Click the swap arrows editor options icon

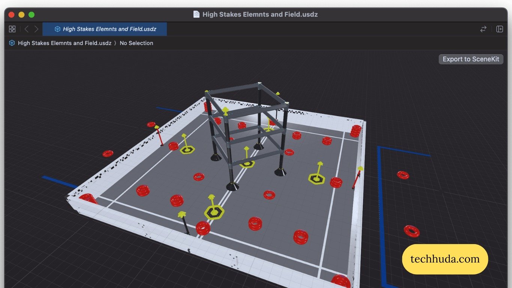[x=483, y=29]
